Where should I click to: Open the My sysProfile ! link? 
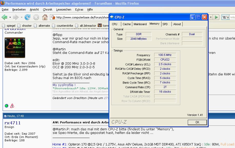coord(64,85)
